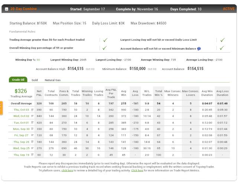Click the Fees & Comm. column header
Image resolution: width=238 pixels, height=184 pixels.
pyautogui.click(x=64, y=93)
